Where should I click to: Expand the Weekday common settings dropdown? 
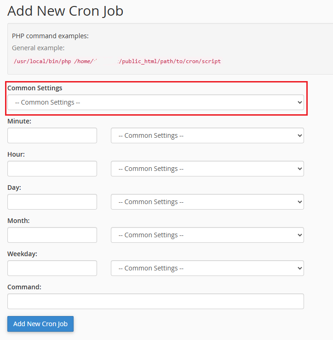207,268
